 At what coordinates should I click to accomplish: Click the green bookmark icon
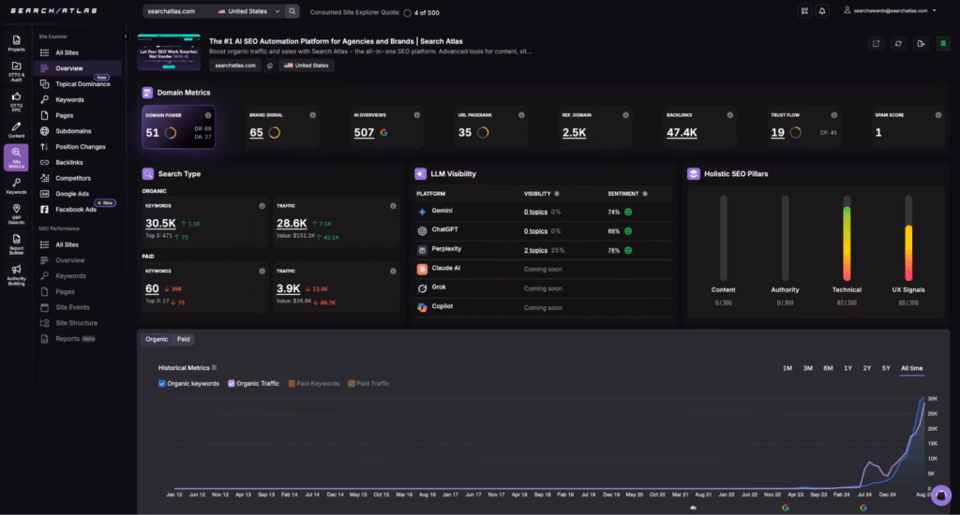tap(942, 43)
